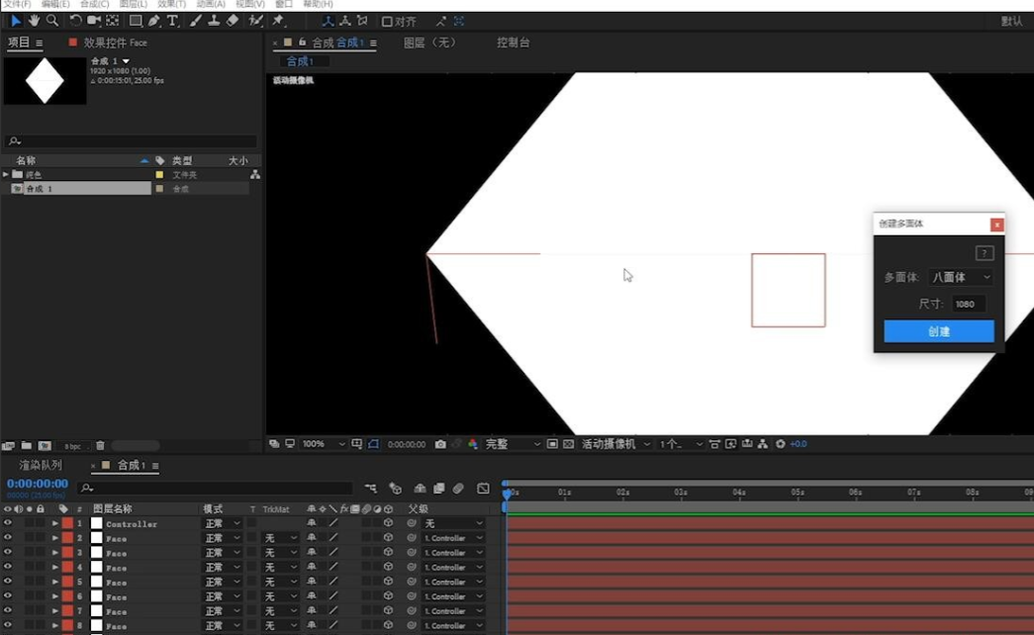The height and width of the screenshot is (635, 1034).
Task: Choose the Horizontal Type tool
Action: (172, 21)
